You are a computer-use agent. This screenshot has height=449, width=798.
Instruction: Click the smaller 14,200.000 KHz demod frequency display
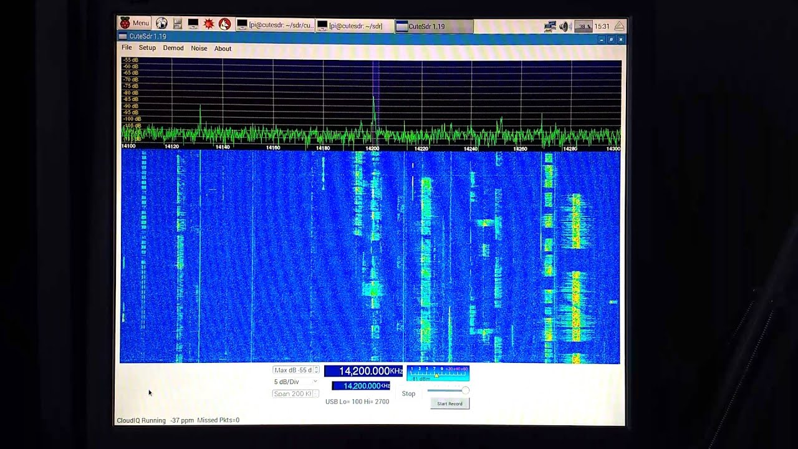coord(361,386)
